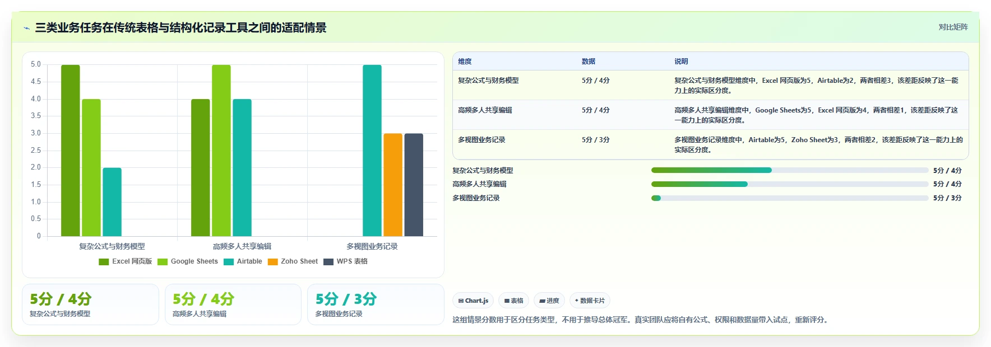Click the Google Sheets bar in 高频多人共享编辑 group
Image resolution: width=991 pixels, height=347 pixels.
click(221, 151)
